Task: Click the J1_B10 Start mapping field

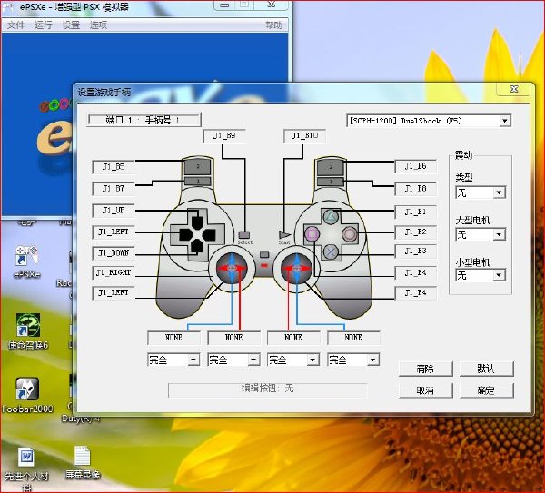Action: coord(305,135)
